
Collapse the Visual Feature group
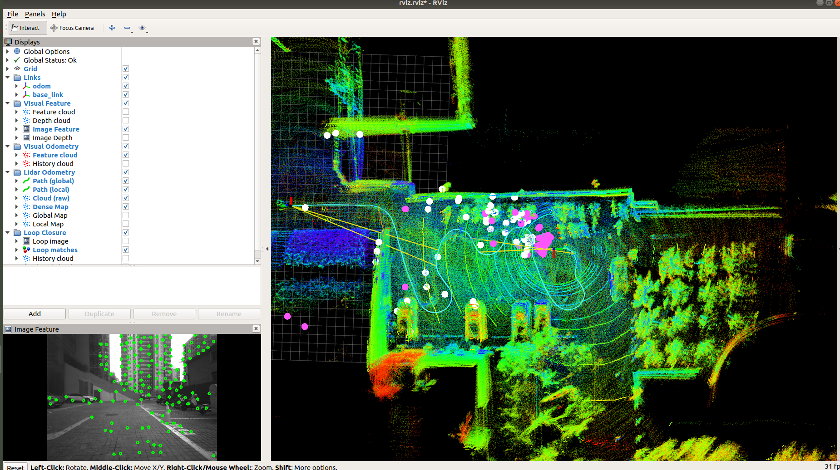click(7, 103)
